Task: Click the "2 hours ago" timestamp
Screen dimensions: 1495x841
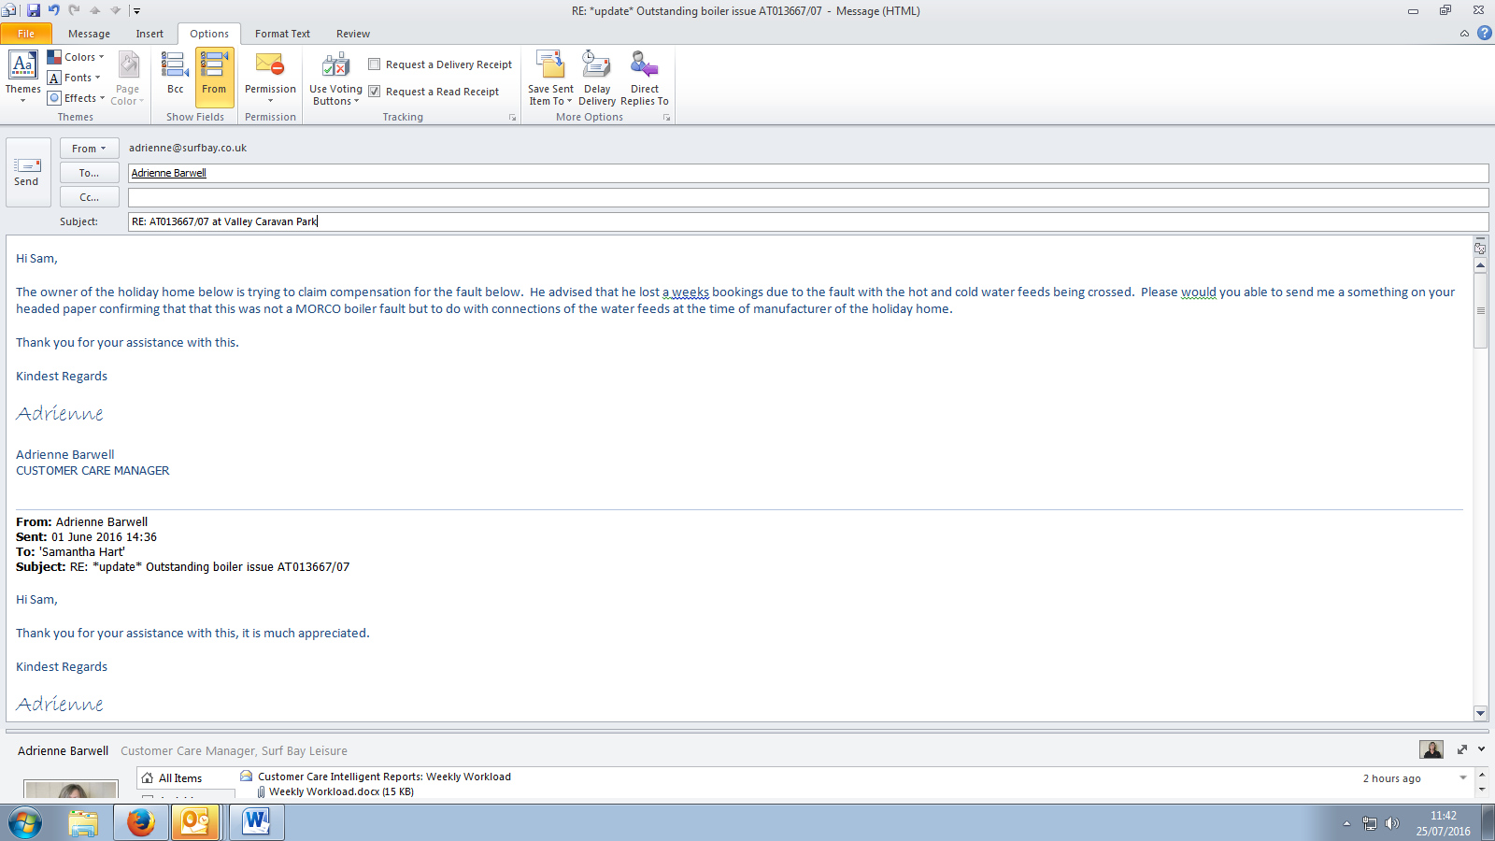Action: click(x=1391, y=778)
